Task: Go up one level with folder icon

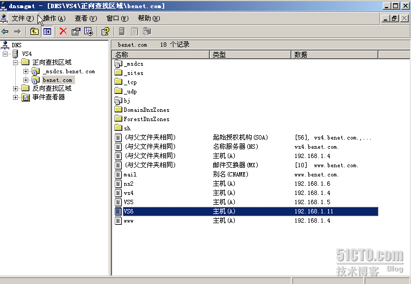Action: [34, 31]
